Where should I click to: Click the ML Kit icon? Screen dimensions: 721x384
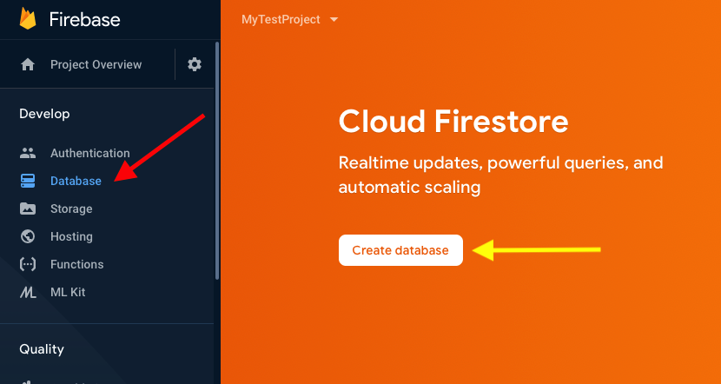click(28, 293)
